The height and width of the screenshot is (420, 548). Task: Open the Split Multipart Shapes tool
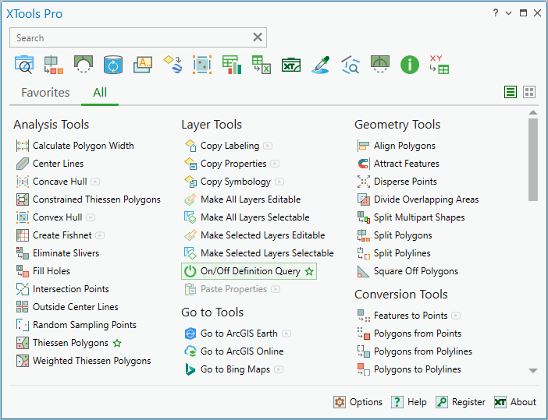[x=411, y=217]
